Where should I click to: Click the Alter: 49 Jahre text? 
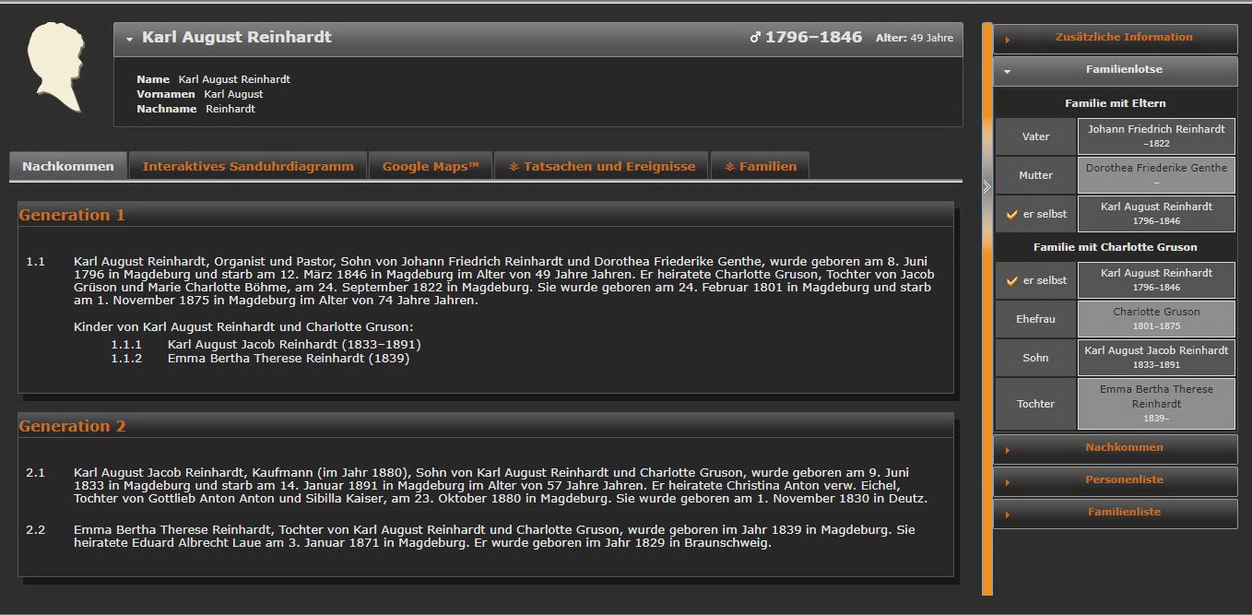coord(914,39)
